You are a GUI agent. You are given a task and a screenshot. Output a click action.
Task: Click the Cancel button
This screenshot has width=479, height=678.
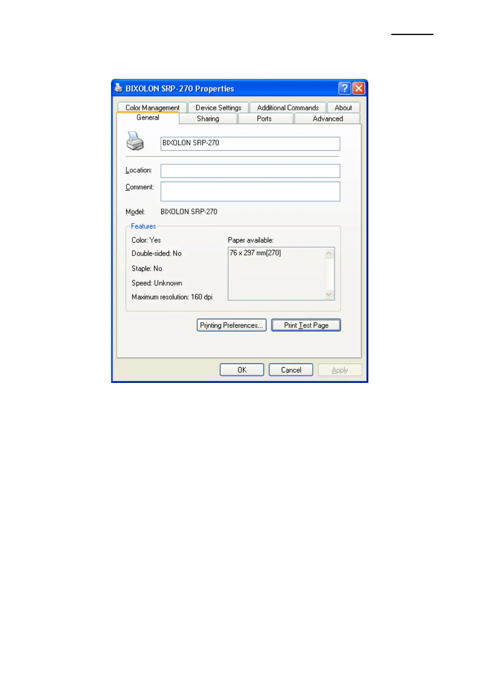pos(291,370)
